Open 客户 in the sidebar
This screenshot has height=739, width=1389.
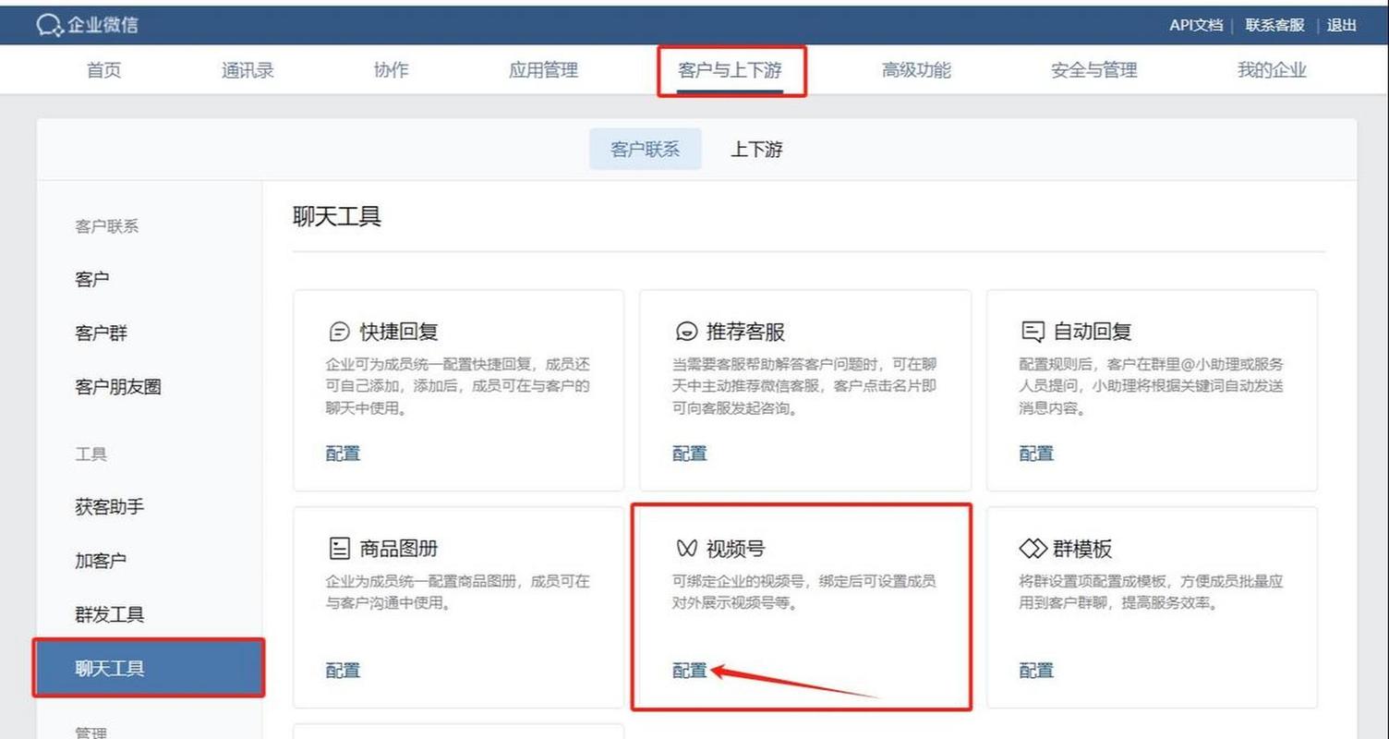[x=92, y=279]
